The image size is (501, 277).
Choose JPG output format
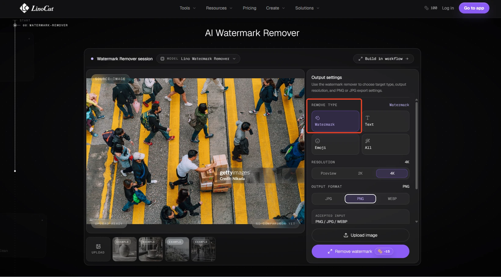tap(329, 199)
